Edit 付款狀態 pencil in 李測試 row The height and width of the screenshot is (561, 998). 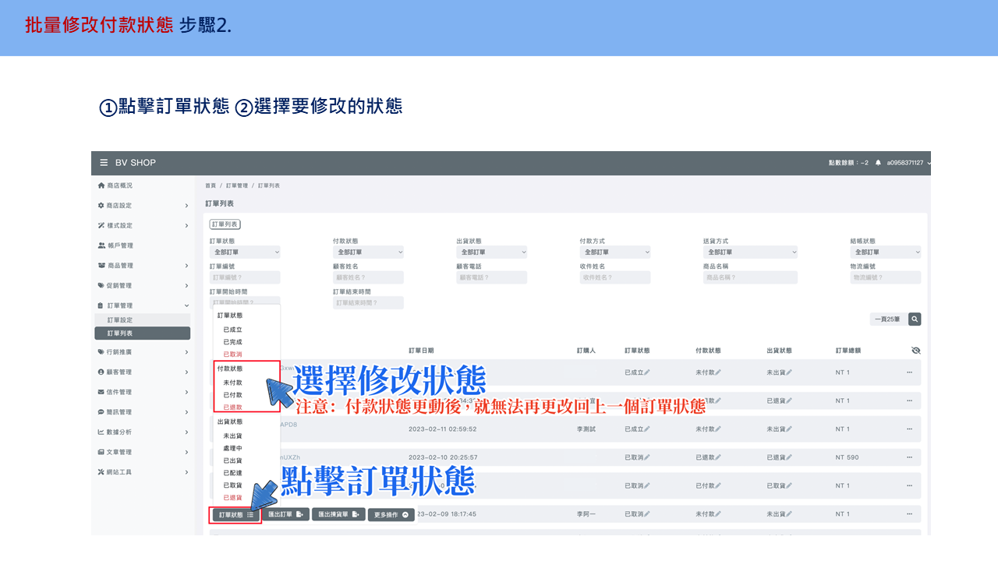(718, 429)
